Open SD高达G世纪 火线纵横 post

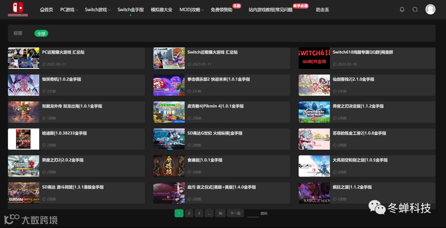[215, 133]
